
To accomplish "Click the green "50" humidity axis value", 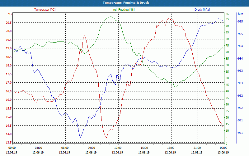I will 227,79.
